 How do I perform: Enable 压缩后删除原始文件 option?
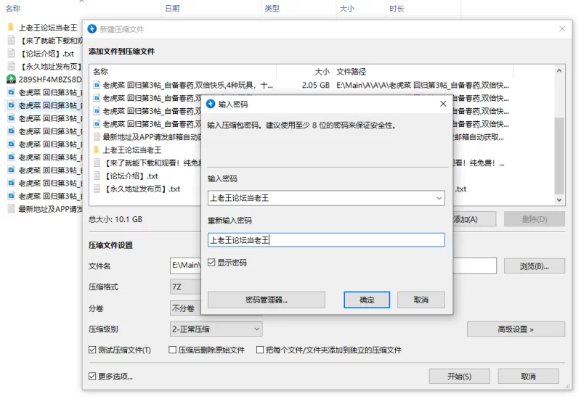173,350
